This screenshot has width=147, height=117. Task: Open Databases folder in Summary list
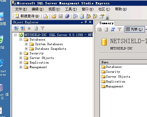[111, 67]
